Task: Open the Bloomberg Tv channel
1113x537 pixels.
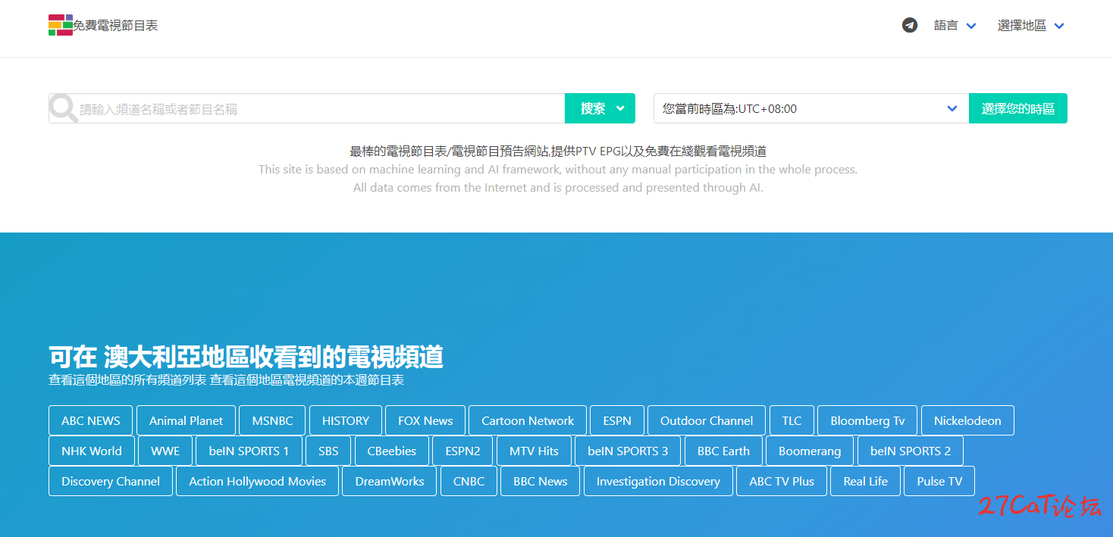Action: (867, 420)
